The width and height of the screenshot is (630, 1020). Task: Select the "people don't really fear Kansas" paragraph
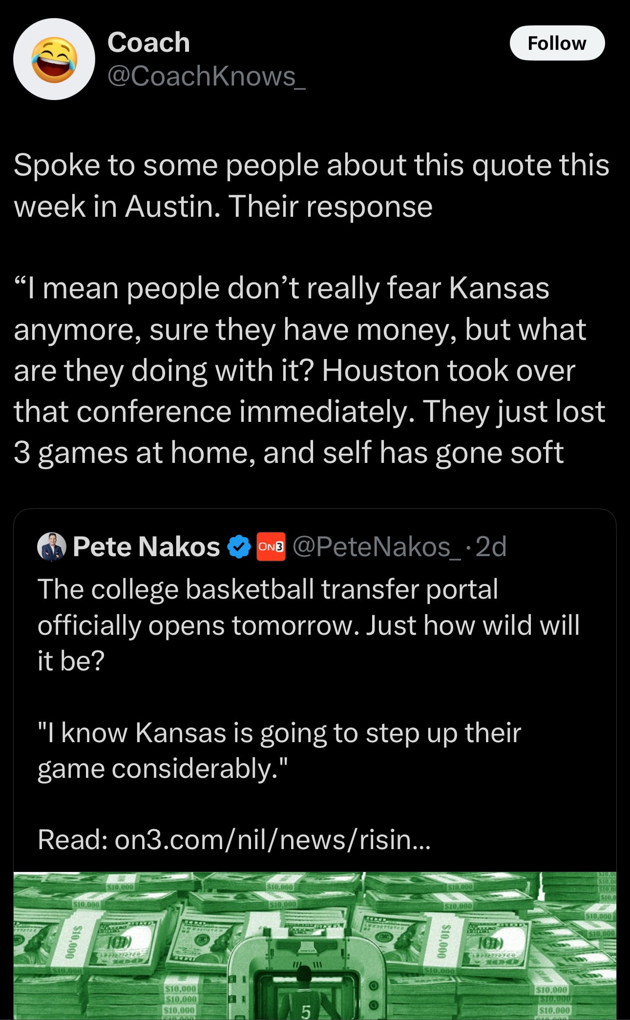click(309, 370)
